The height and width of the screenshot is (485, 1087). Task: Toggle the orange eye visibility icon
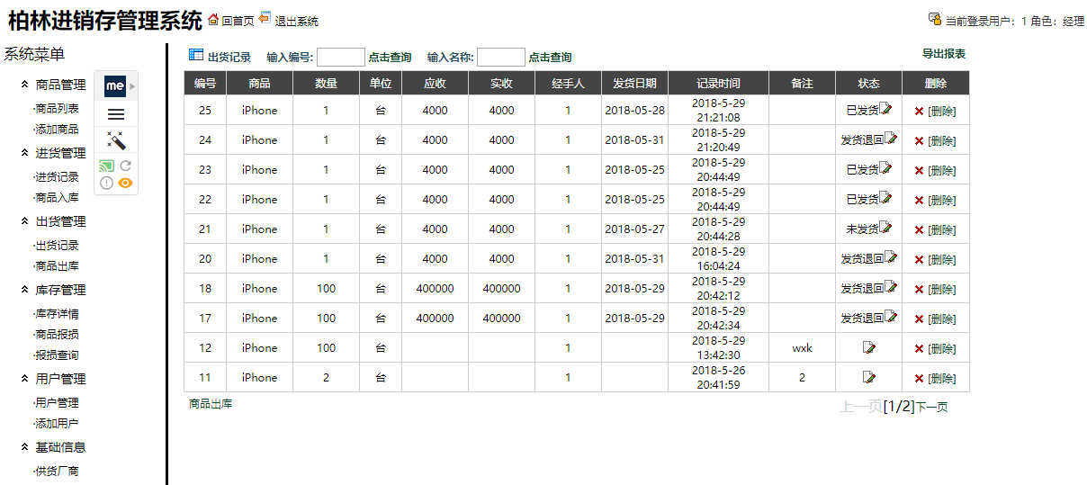[x=126, y=183]
